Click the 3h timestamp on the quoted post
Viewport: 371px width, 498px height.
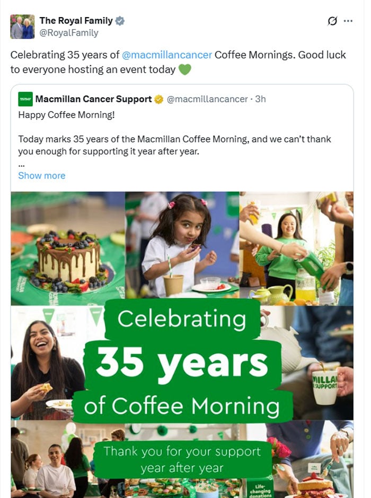260,99
